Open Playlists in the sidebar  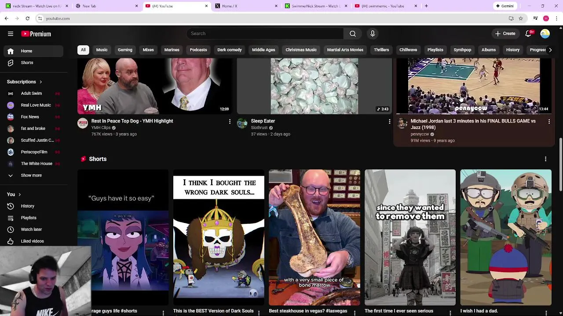tap(33, 218)
